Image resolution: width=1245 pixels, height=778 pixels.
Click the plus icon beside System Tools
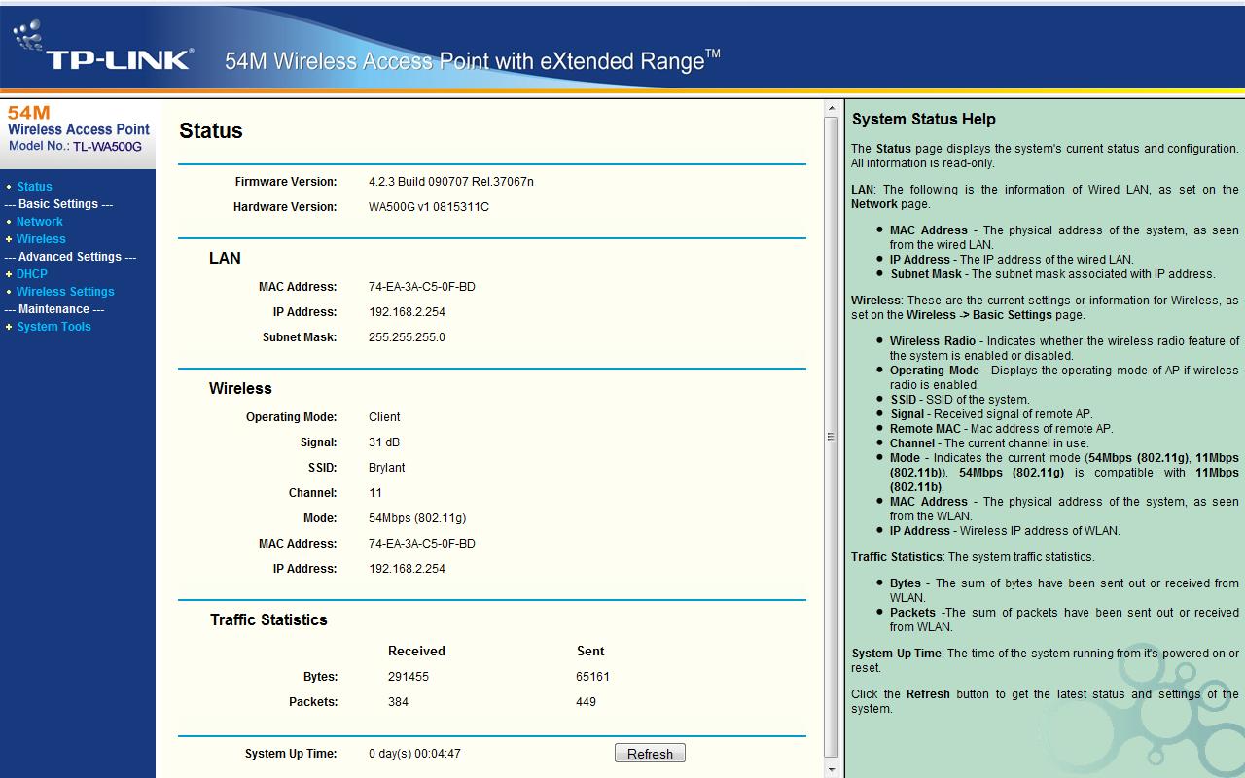[9, 326]
